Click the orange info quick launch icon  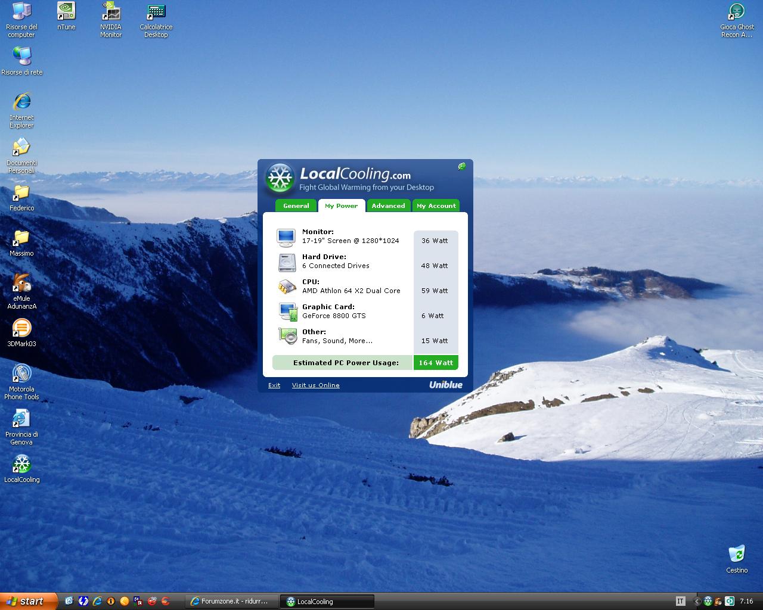click(x=111, y=601)
